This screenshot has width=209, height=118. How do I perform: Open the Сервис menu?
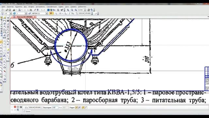point(61,7)
